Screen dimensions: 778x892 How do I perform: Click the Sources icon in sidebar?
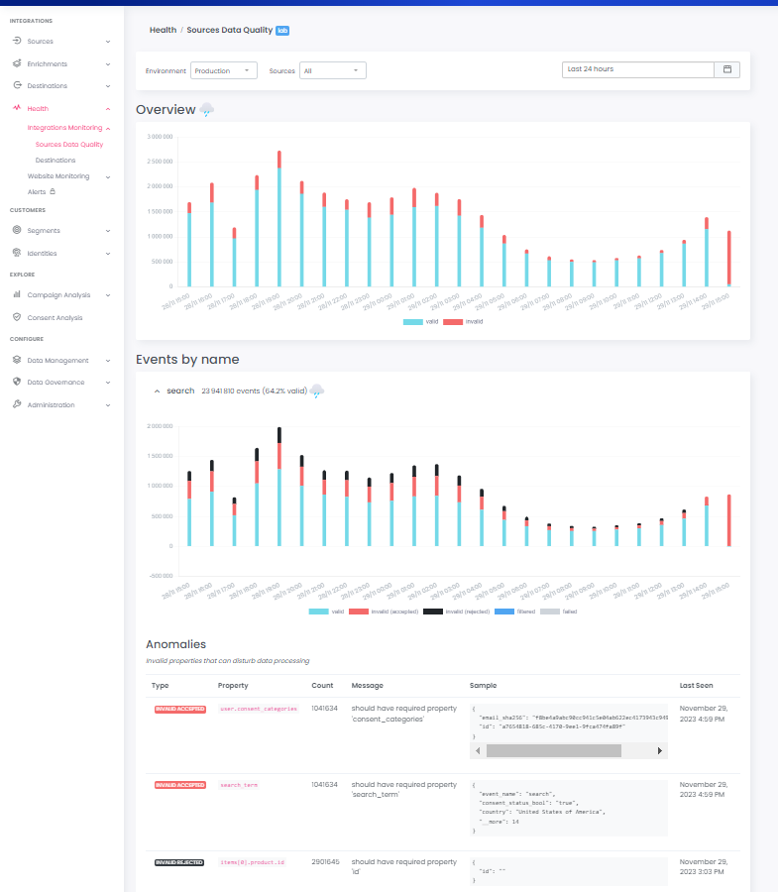coord(17,42)
